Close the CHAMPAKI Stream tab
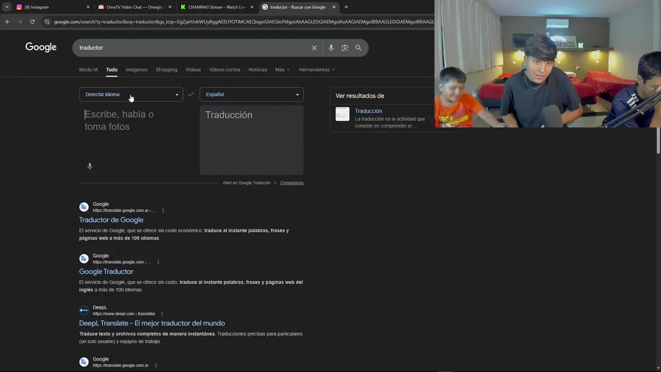 pyautogui.click(x=252, y=7)
